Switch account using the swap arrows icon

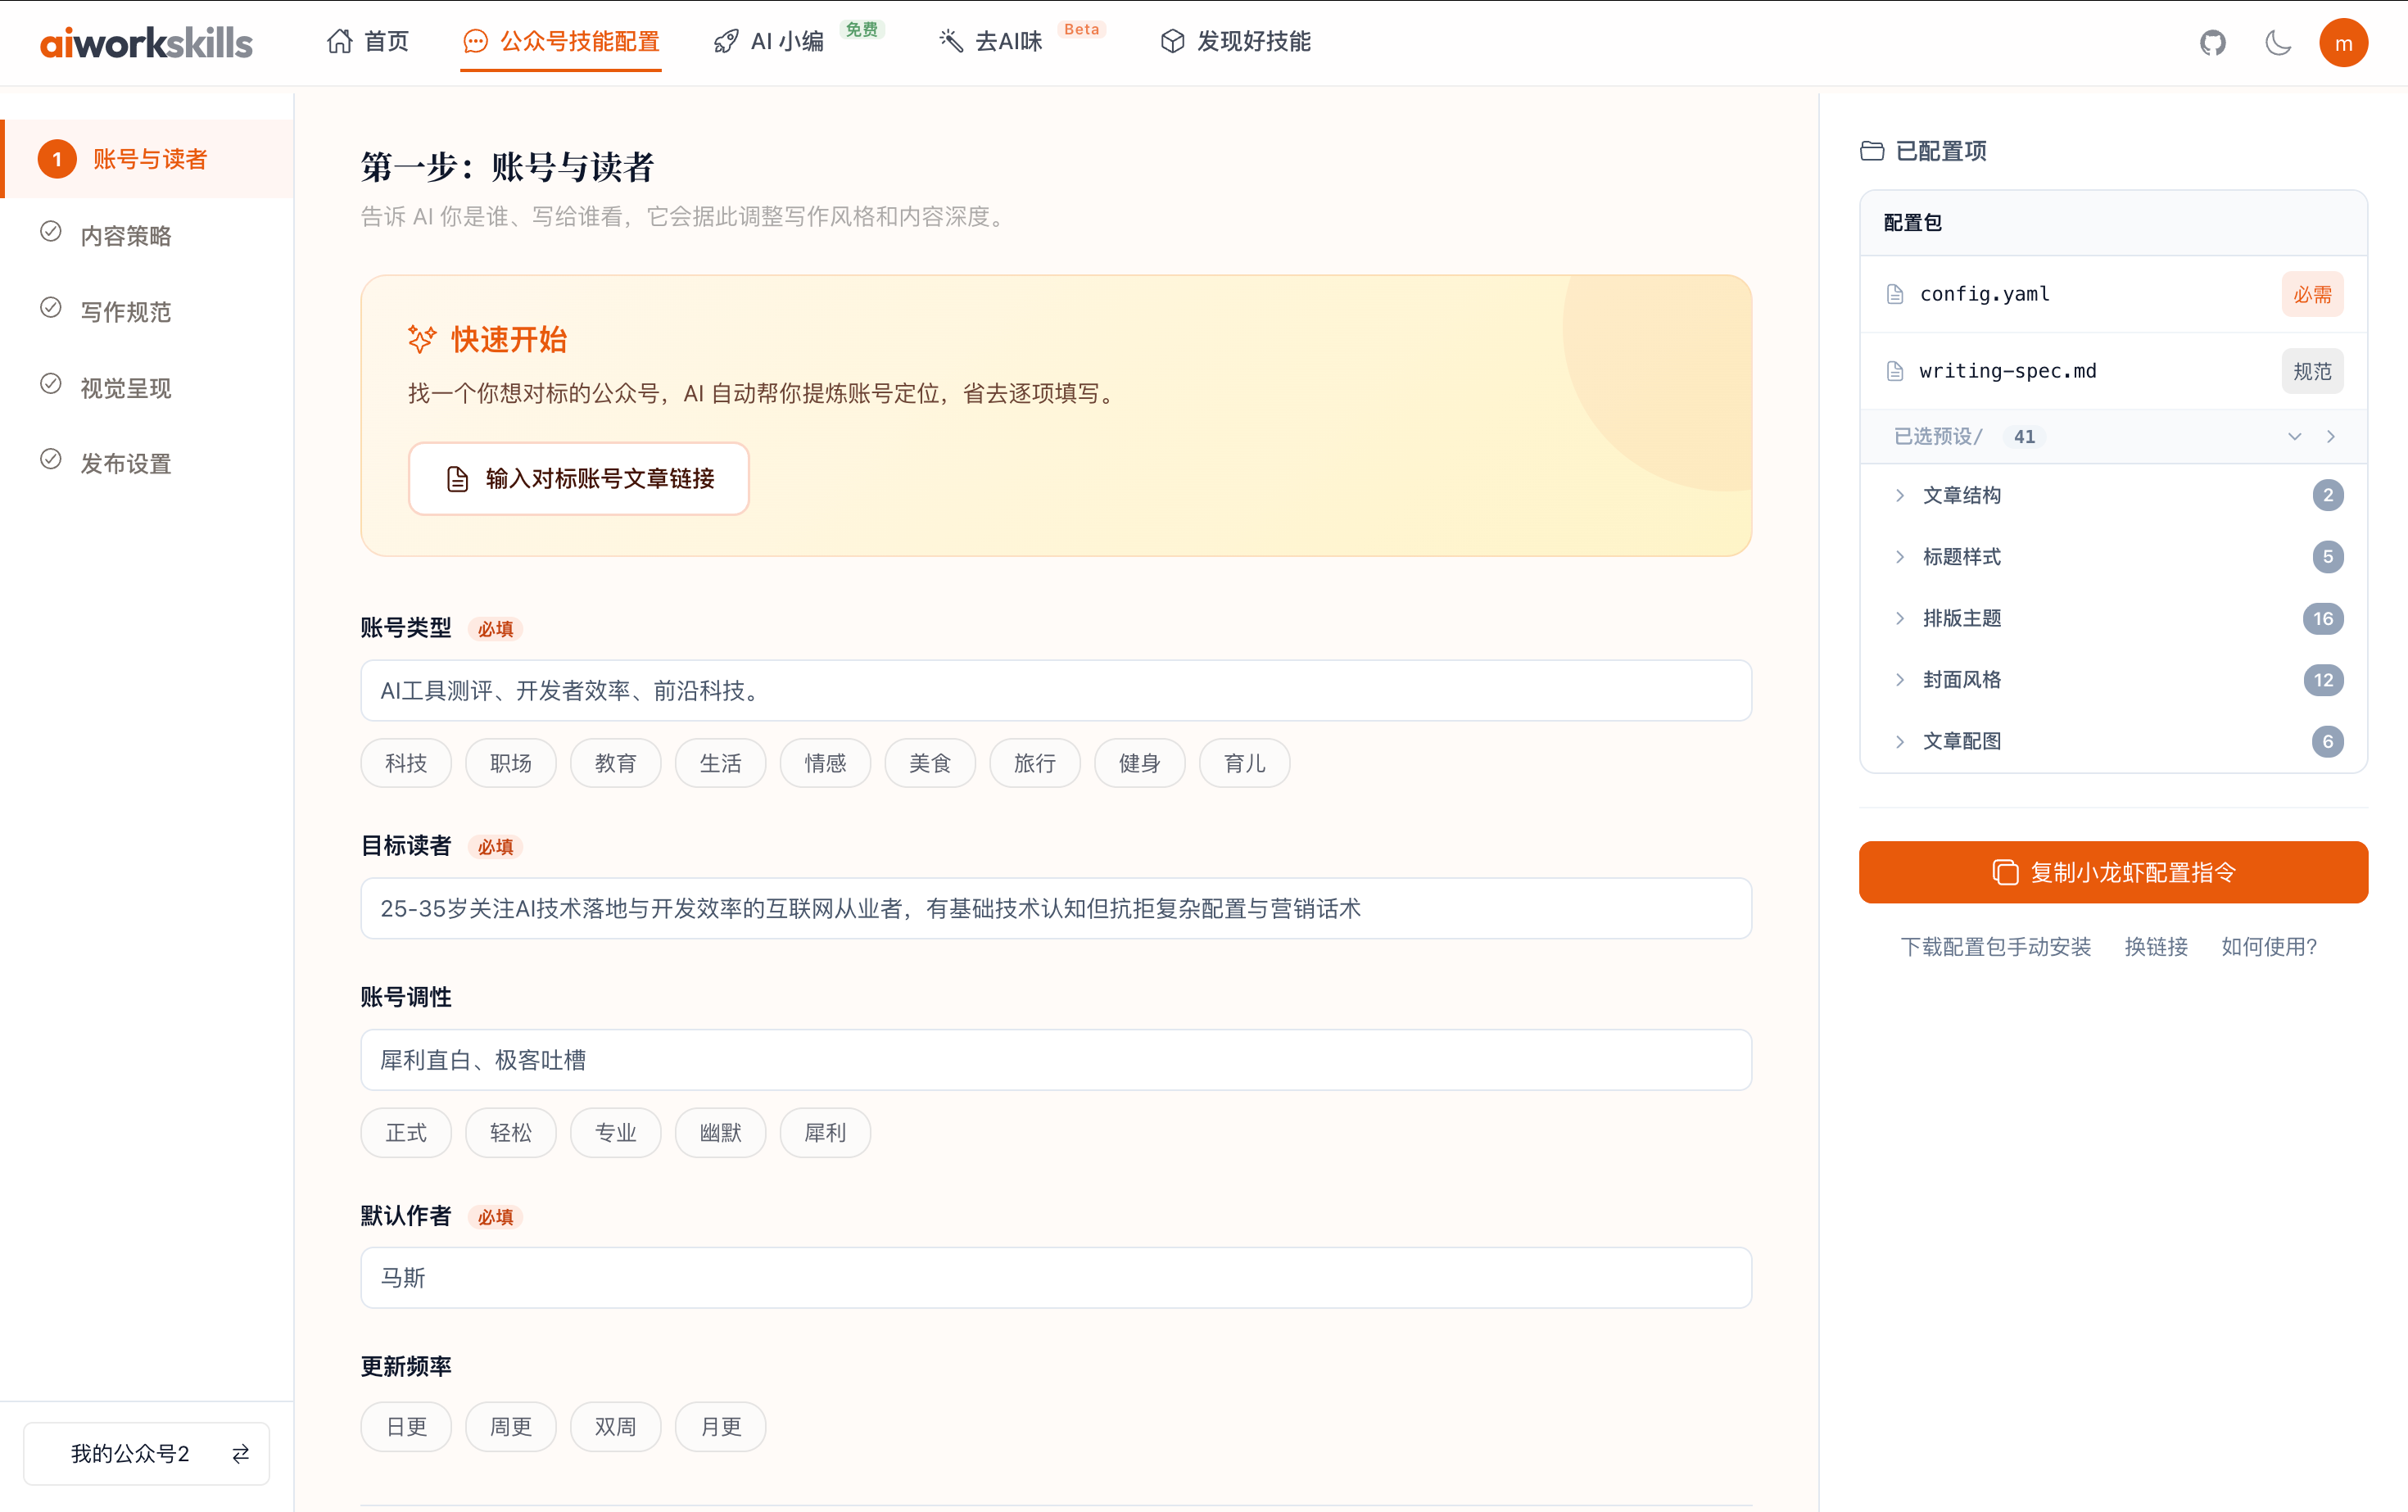241,1453
